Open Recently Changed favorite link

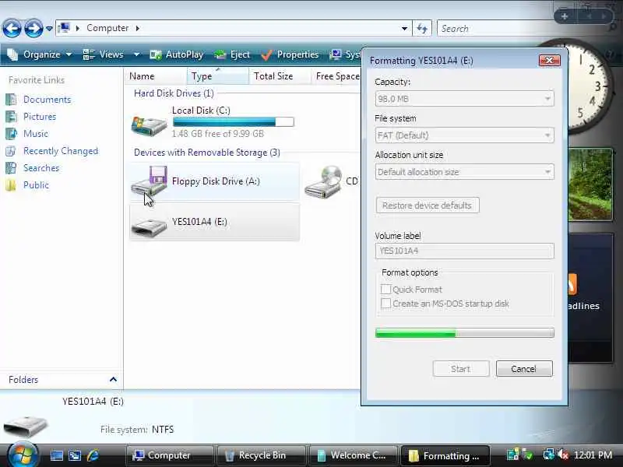coord(61,151)
